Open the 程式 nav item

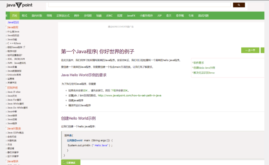[24, 15]
